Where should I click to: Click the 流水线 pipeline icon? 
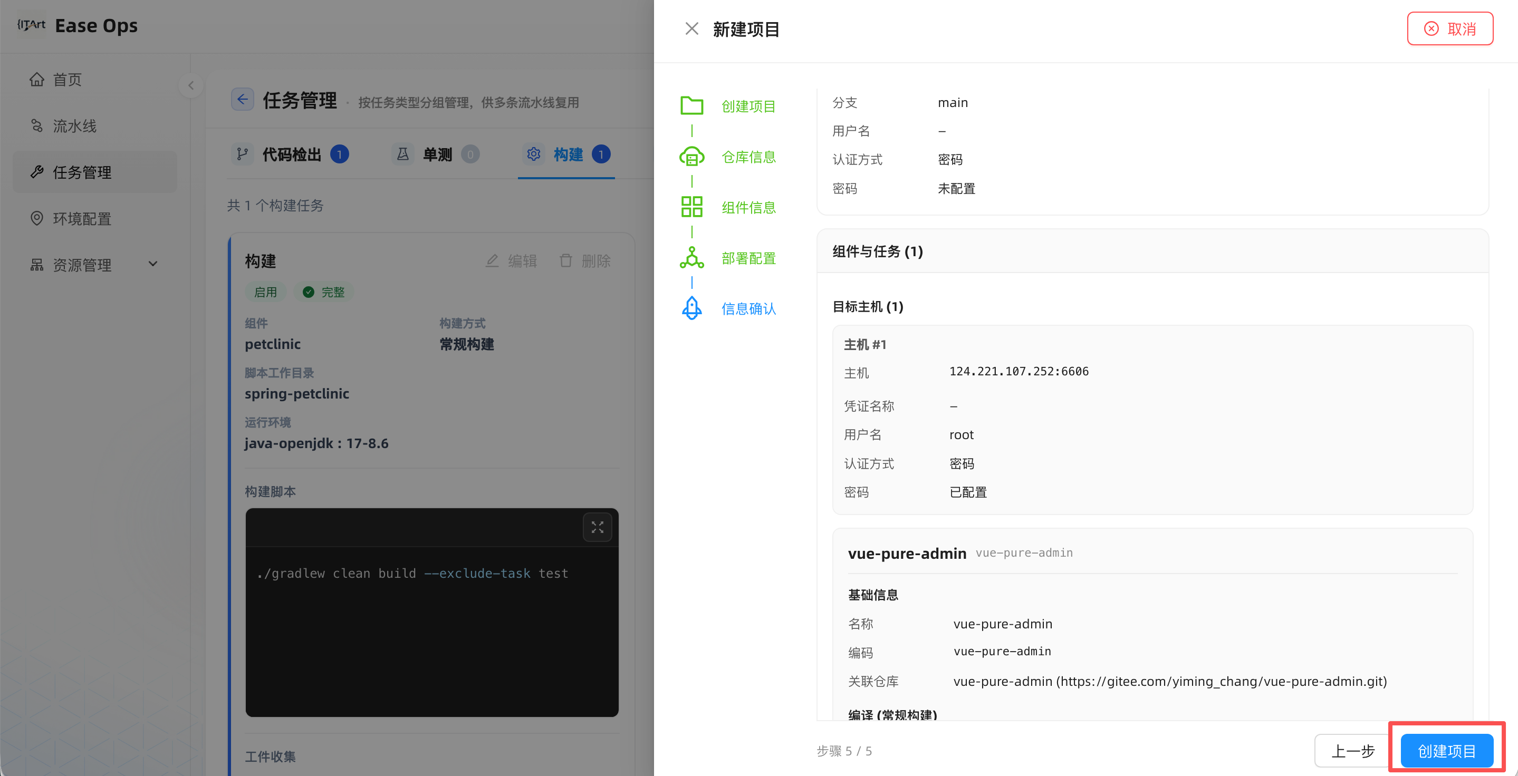(x=36, y=126)
